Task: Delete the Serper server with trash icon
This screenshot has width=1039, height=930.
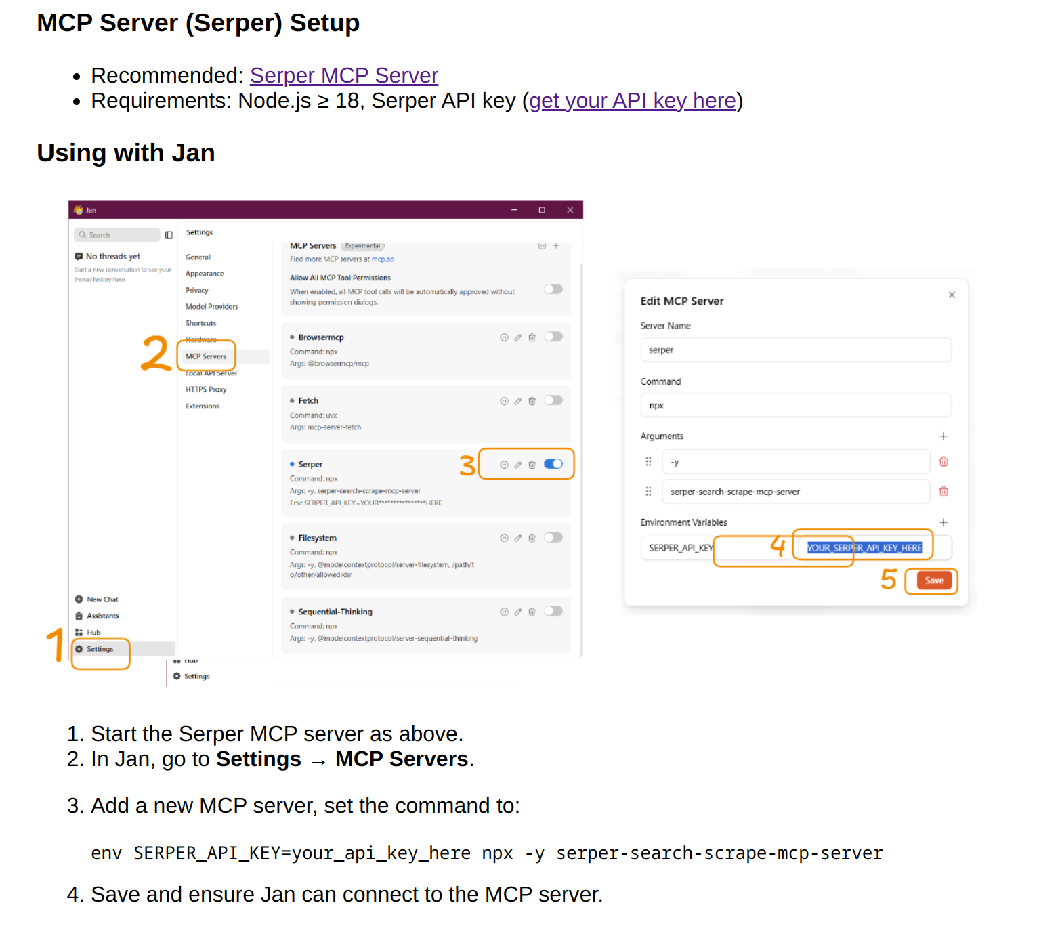Action: [532, 465]
